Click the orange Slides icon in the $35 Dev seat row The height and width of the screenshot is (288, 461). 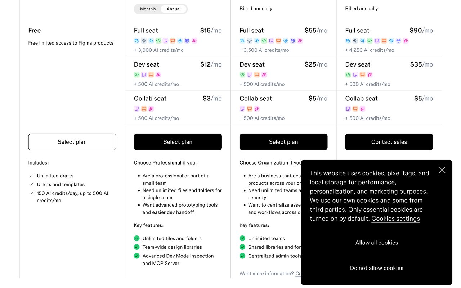pos(362,75)
